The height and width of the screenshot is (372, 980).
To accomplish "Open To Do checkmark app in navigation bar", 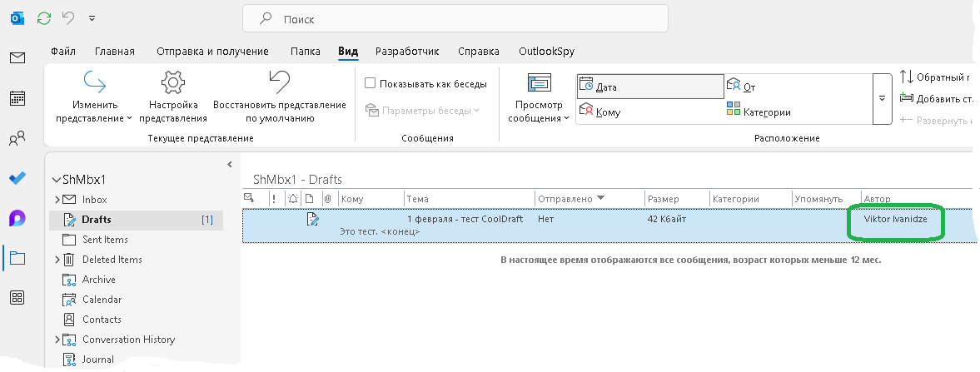I will pos(17,178).
